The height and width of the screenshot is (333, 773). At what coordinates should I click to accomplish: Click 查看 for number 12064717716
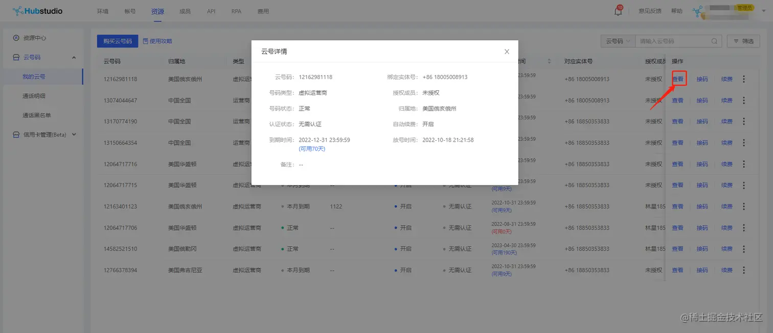pos(677,164)
